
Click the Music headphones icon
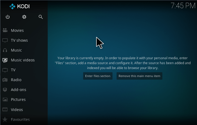pos(5,50)
